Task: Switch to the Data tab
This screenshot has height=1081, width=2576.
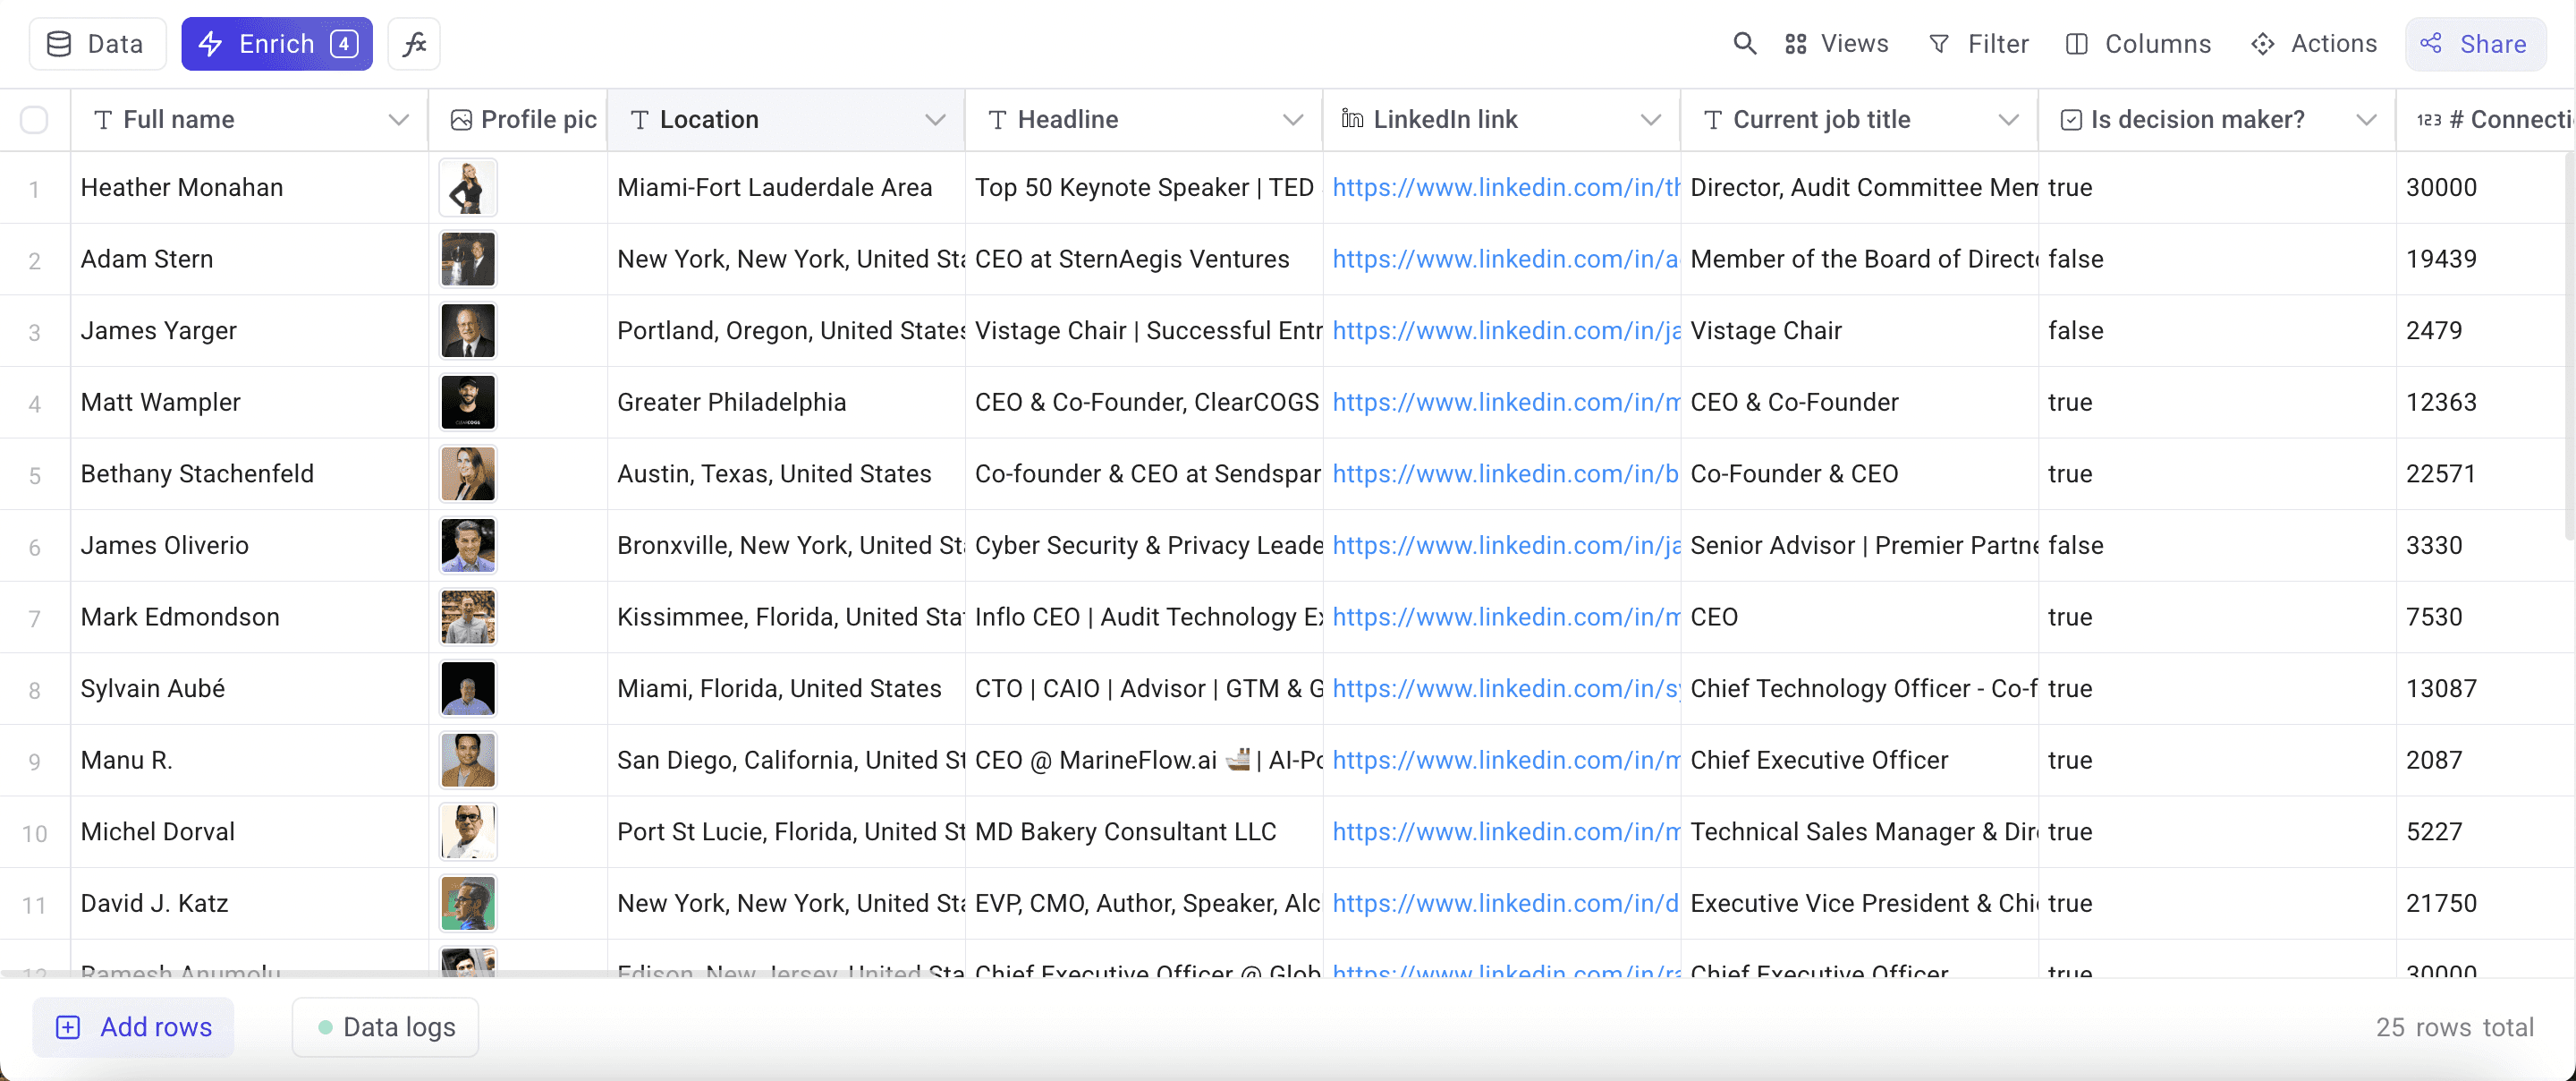Action: (97, 43)
